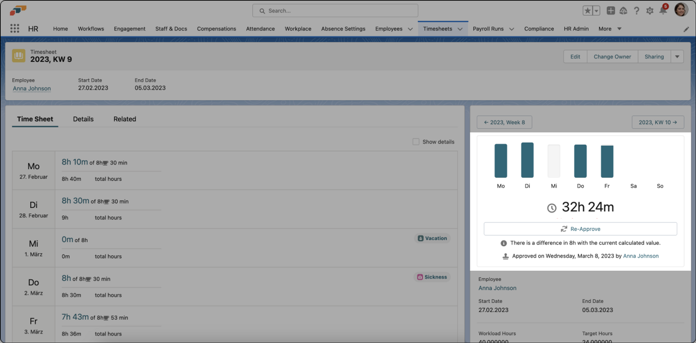Click the cloud upload icon in the header
The width and height of the screenshot is (696, 343).
click(624, 11)
